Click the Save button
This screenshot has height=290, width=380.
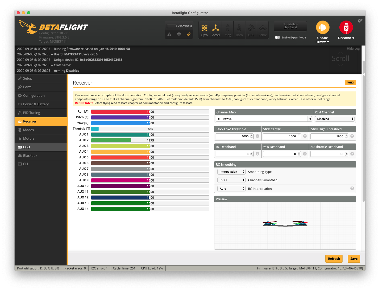click(354, 259)
